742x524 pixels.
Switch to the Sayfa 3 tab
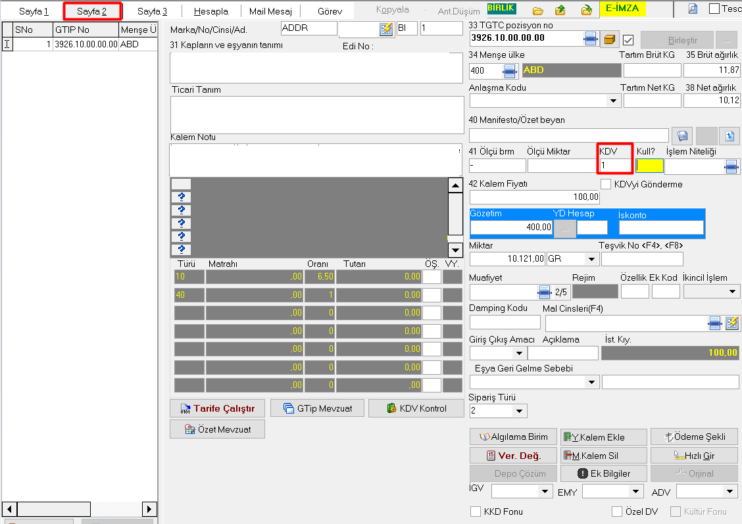click(x=152, y=11)
